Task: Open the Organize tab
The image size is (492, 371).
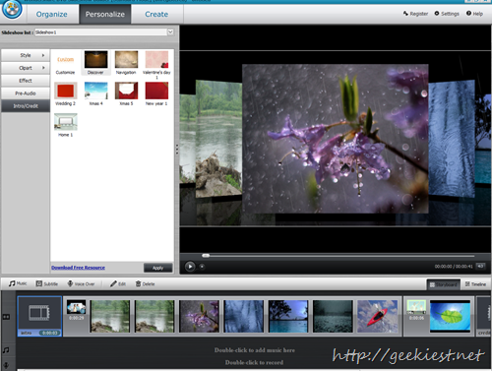Action: (52, 15)
